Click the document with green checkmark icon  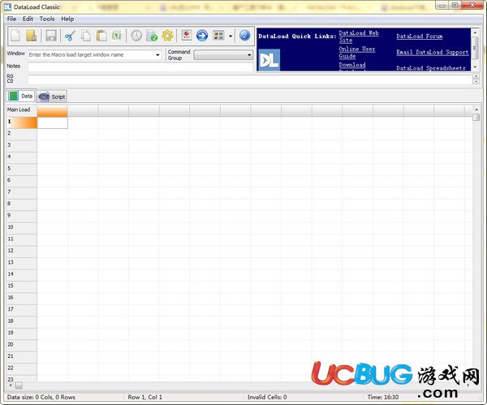pyautogui.click(x=152, y=36)
